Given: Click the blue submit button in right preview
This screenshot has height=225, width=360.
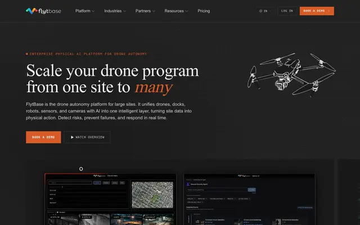Looking at the screenshot, I should click(x=251, y=190).
